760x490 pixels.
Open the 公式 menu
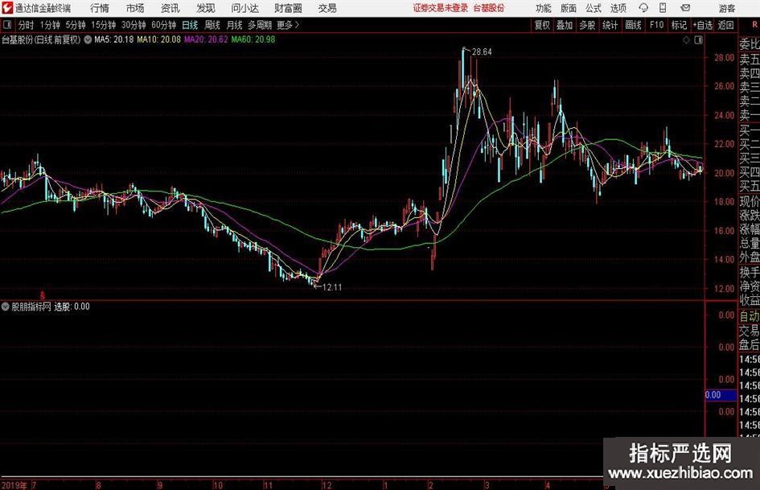(x=593, y=8)
